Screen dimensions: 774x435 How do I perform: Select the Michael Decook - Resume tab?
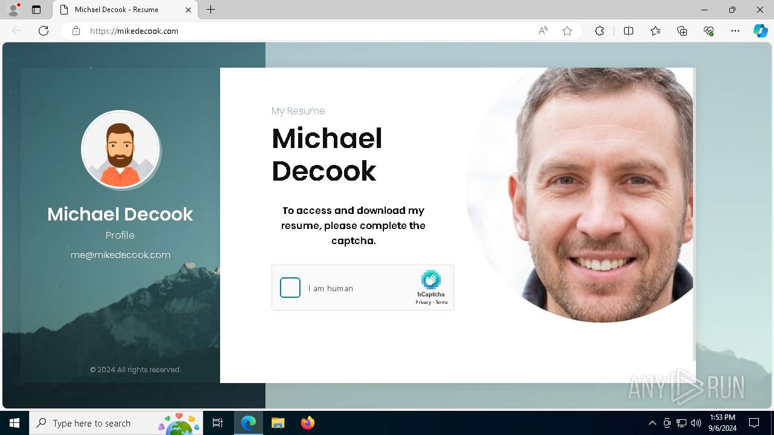tap(125, 10)
